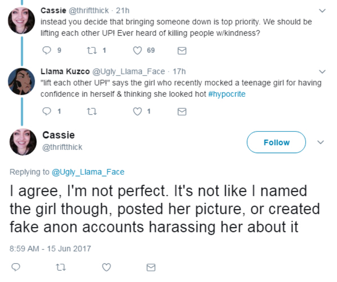Reply to Llama Kuzco's tweet
The image size is (337, 282).
[x=47, y=111]
